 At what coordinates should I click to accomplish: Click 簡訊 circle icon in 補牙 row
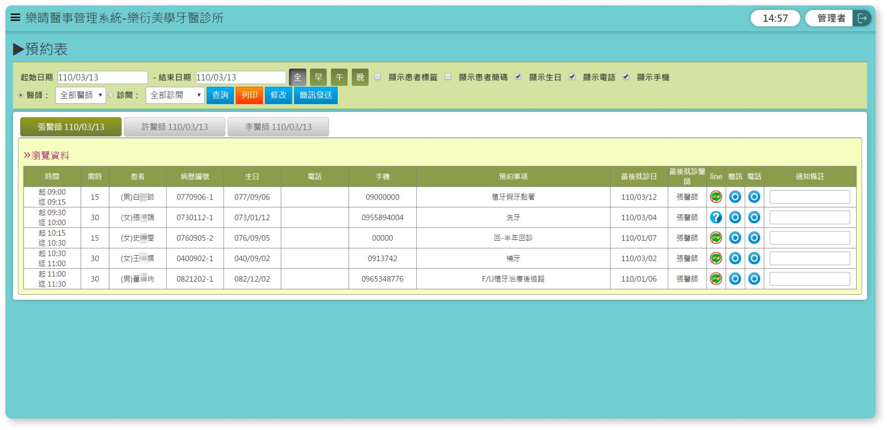[735, 259]
